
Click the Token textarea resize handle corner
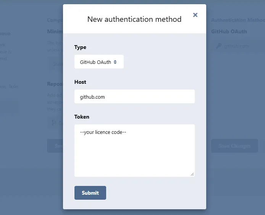pos(192,174)
